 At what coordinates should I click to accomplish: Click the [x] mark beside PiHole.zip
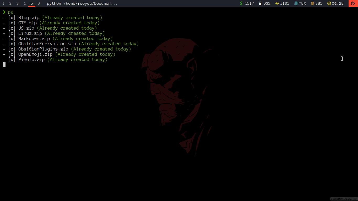point(12,60)
